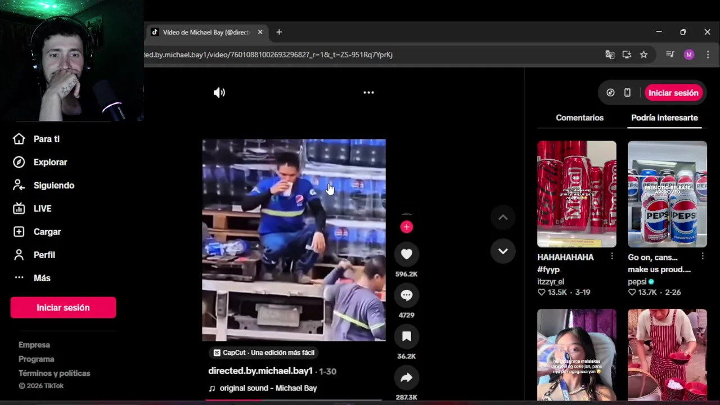Open Chrome three-dot menu
Image resolution: width=720 pixels, height=405 pixels.
(x=708, y=55)
